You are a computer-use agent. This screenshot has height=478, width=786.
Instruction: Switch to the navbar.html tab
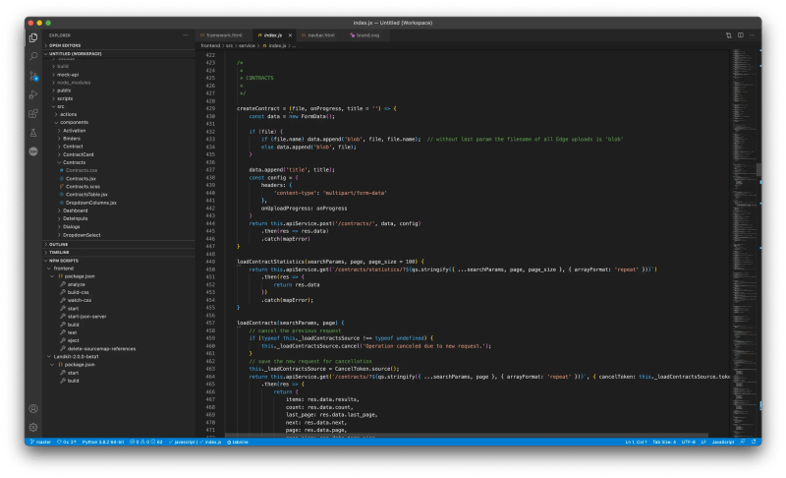point(321,35)
